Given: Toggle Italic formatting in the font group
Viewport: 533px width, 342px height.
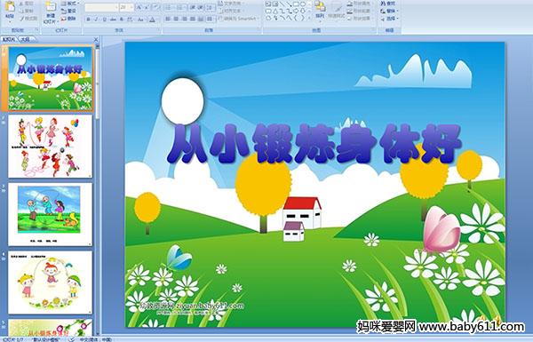Looking at the screenshot, I should (x=96, y=20).
